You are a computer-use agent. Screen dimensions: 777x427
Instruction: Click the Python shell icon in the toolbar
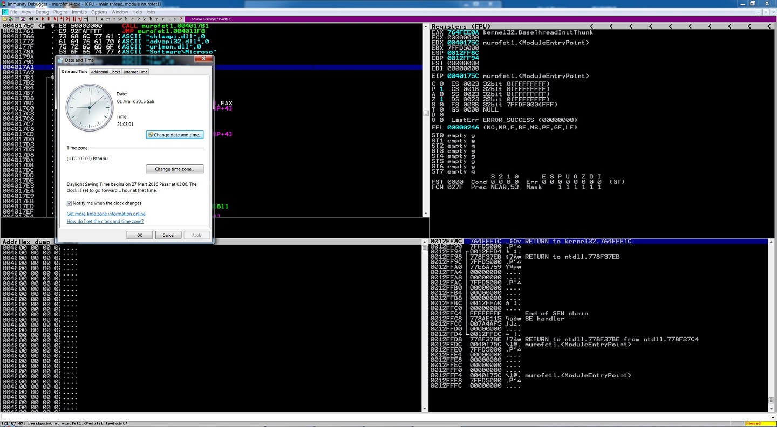11,19
